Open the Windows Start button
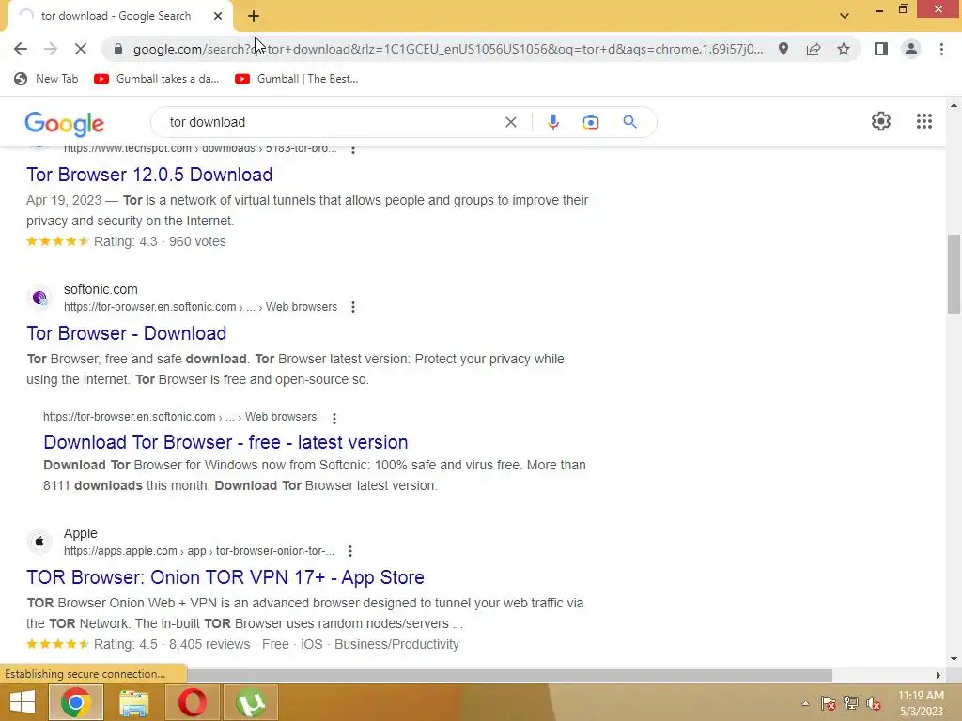Viewport: 962px width, 721px height. [x=23, y=702]
